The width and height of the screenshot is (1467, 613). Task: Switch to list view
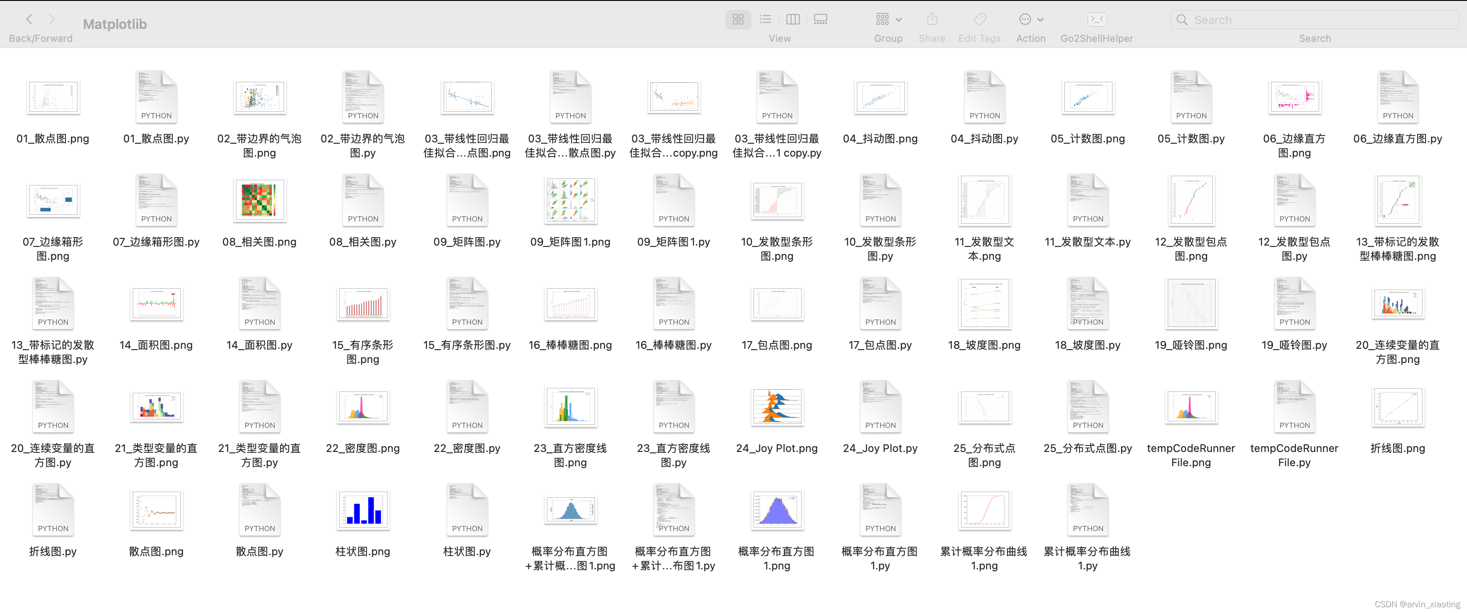[x=766, y=19]
